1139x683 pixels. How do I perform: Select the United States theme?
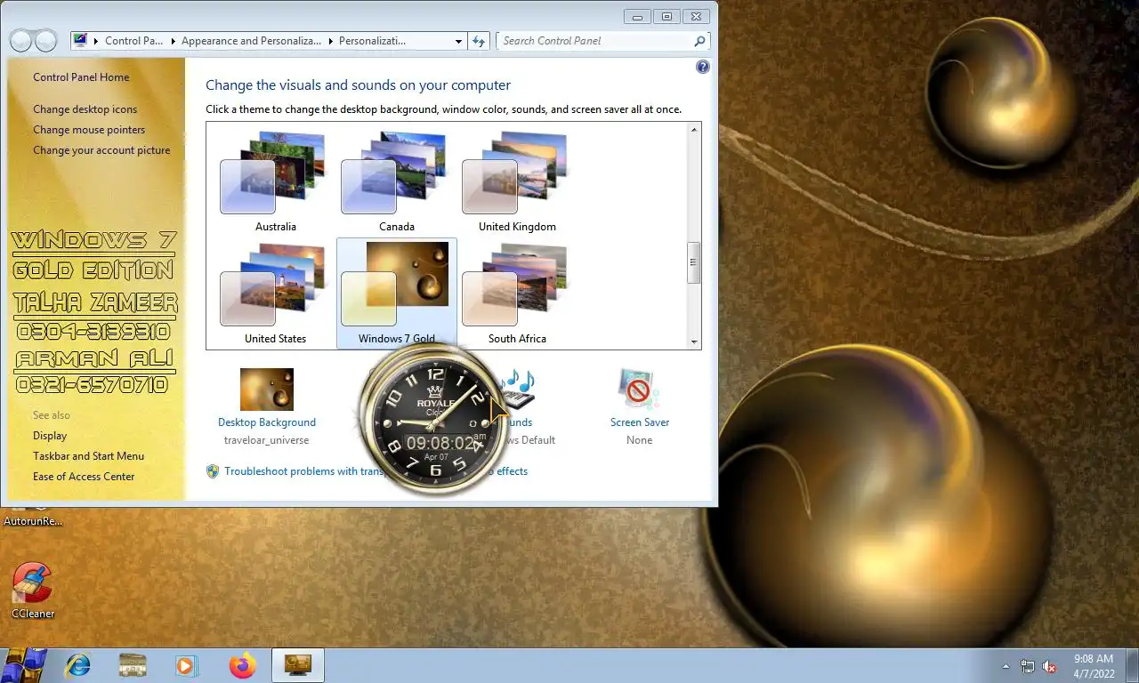tap(276, 293)
